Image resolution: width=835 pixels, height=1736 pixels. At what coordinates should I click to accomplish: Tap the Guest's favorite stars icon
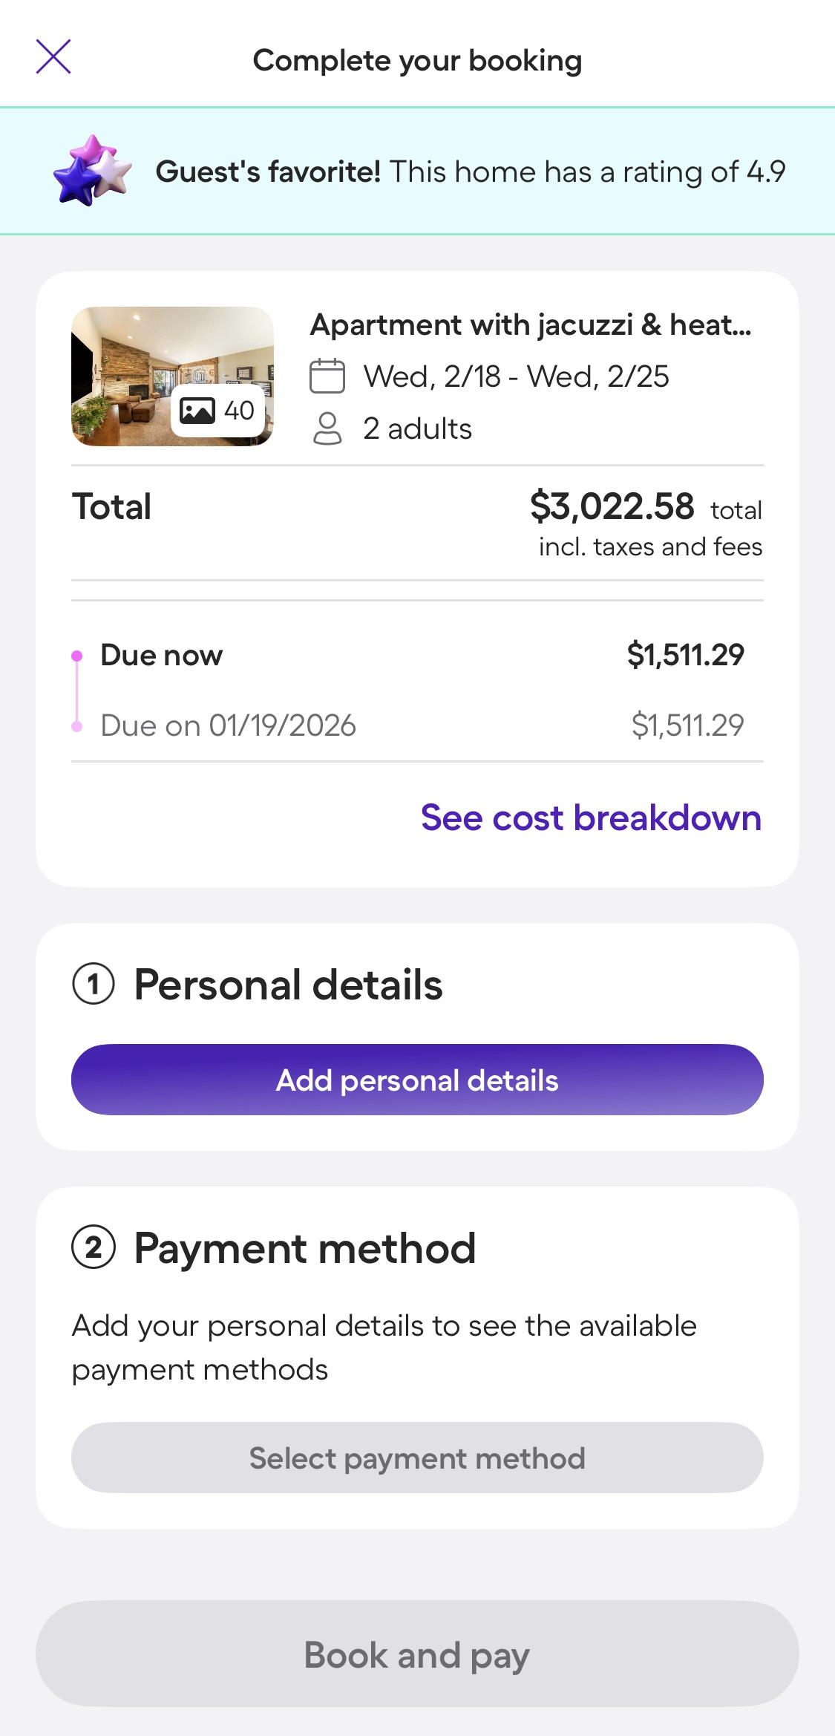pos(92,171)
